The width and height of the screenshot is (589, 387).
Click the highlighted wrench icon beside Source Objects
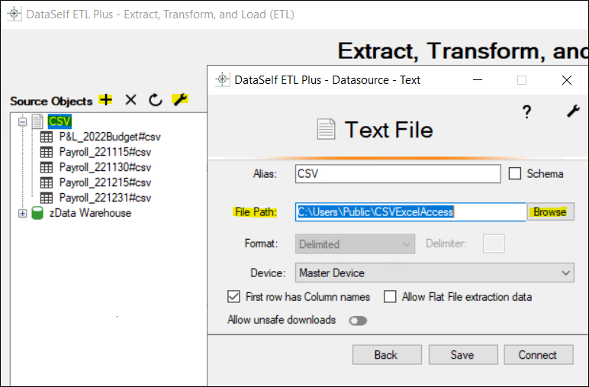click(180, 100)
